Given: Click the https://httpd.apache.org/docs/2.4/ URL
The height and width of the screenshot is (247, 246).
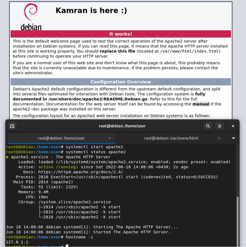Looking at the screenshot, I should point(81,172).
